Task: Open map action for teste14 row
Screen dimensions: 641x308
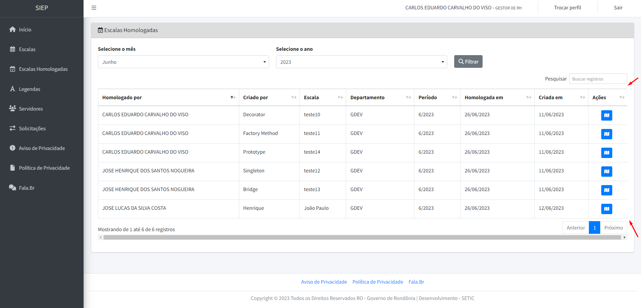Action: pos(607,153)
